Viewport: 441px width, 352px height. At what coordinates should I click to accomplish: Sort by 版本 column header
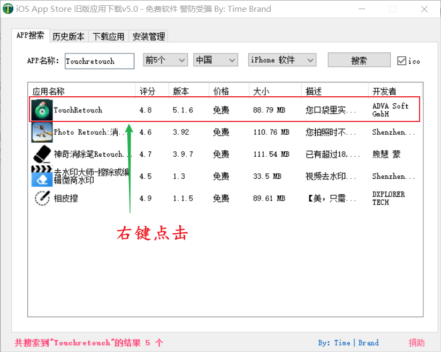pyautogui.click(x=189, y=91)
